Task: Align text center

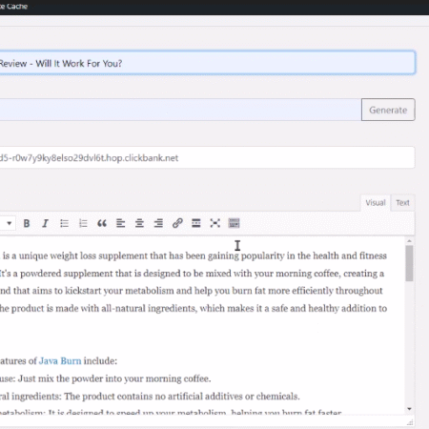Action: click(x=139, y=223)
